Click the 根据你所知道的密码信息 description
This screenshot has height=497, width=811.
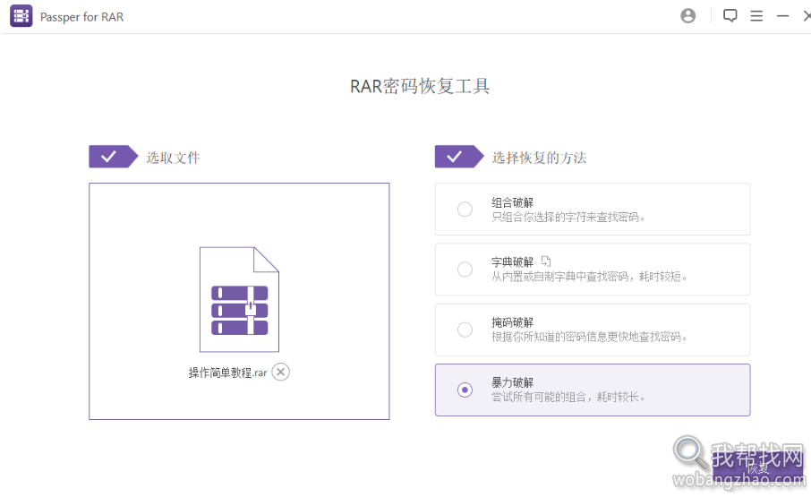pos(589,338)
